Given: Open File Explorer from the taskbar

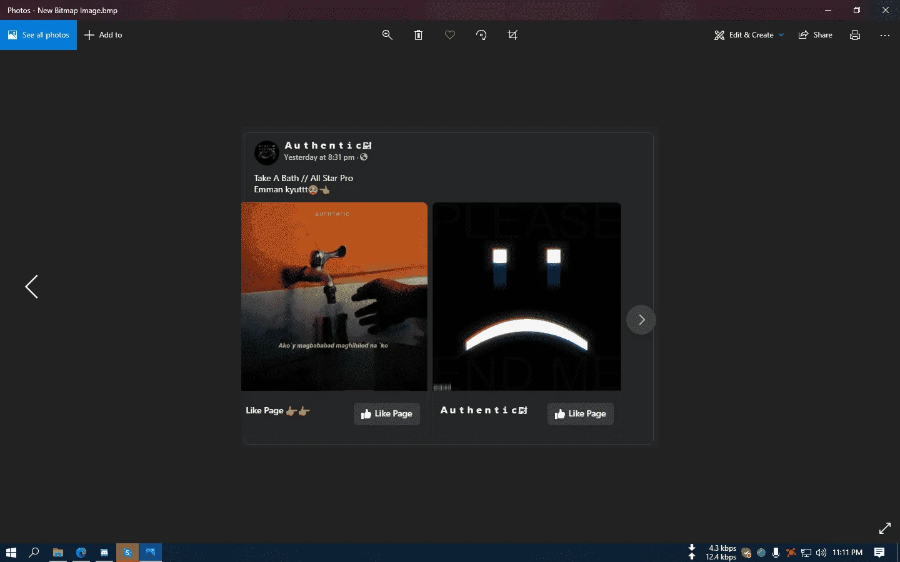Looking at the screenshot, I should (58, 553).
